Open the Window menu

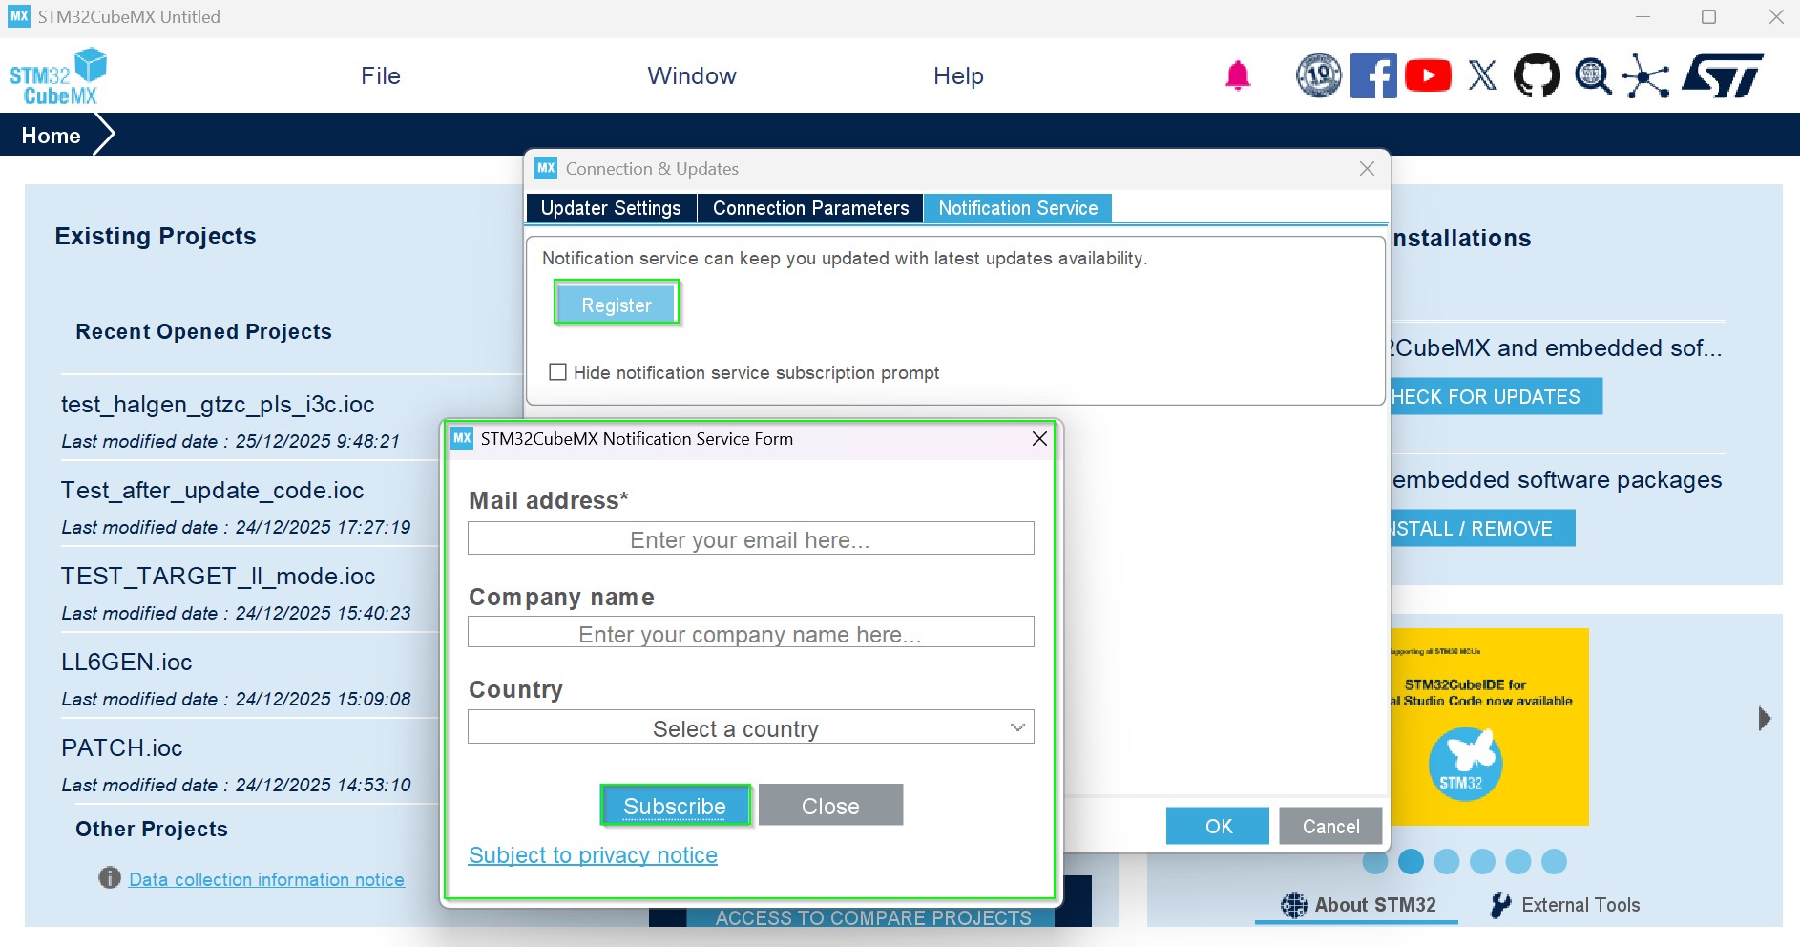tap(692, 76)
